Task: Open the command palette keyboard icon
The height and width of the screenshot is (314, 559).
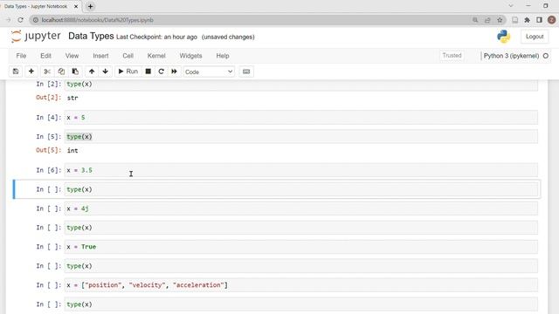Action: [x=246, y=72]
